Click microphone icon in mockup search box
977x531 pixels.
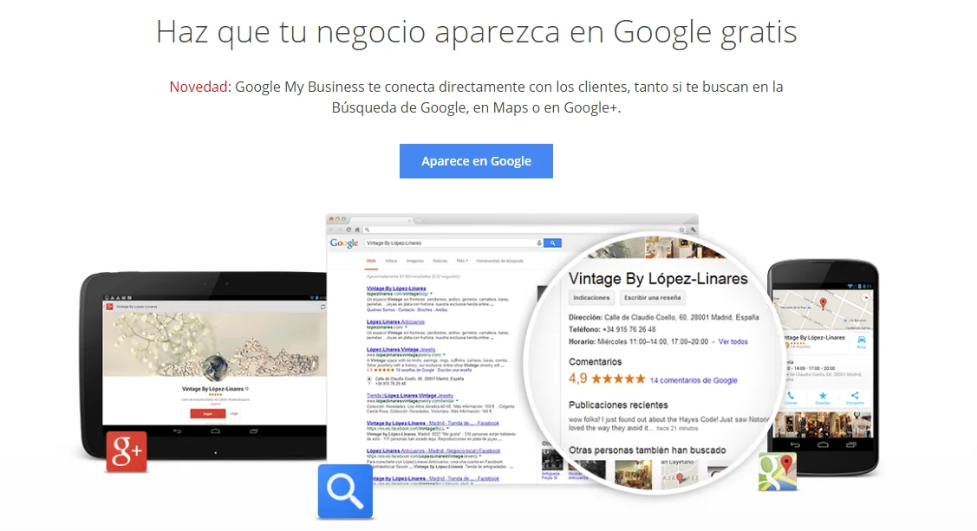coord(539,243)
